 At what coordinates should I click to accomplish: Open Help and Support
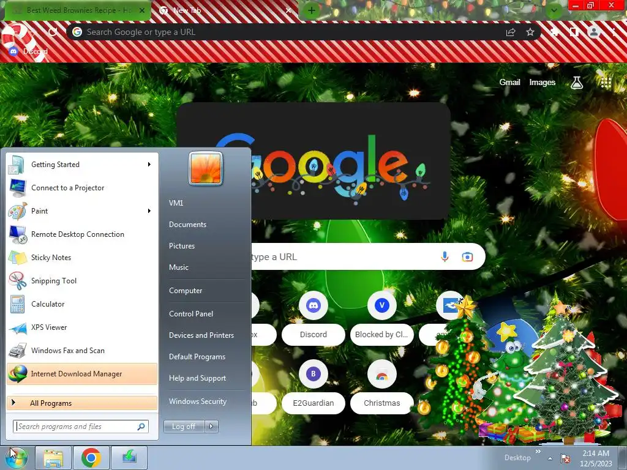pos(197,378)
